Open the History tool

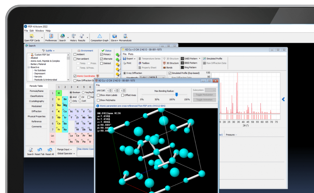coord(73,38)
